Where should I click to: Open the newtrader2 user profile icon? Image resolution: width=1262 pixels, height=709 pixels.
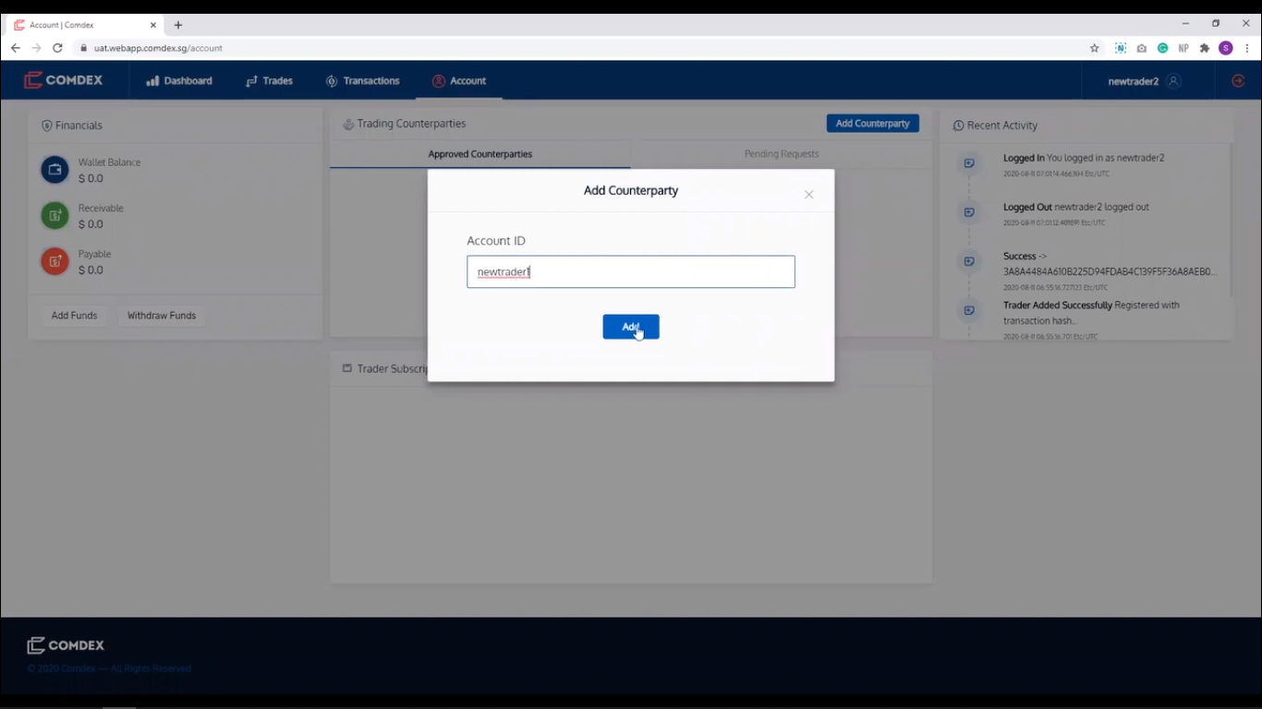click(x=1173, y=81)
